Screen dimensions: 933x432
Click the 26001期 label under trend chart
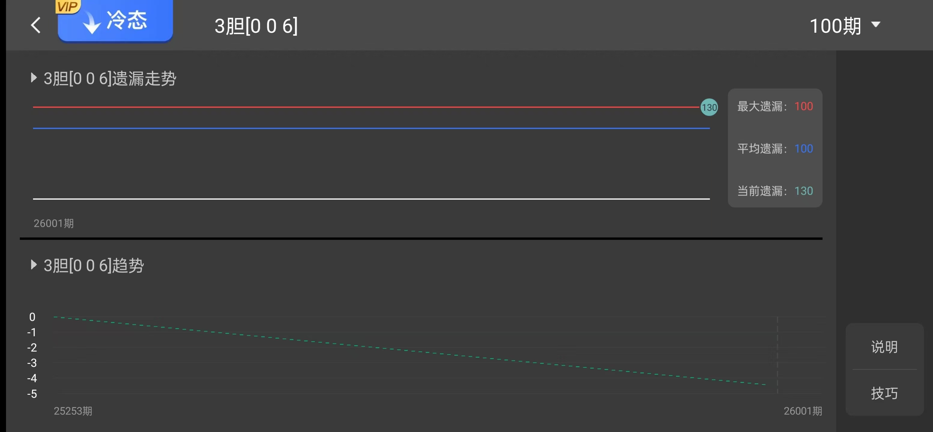[803, 411]
